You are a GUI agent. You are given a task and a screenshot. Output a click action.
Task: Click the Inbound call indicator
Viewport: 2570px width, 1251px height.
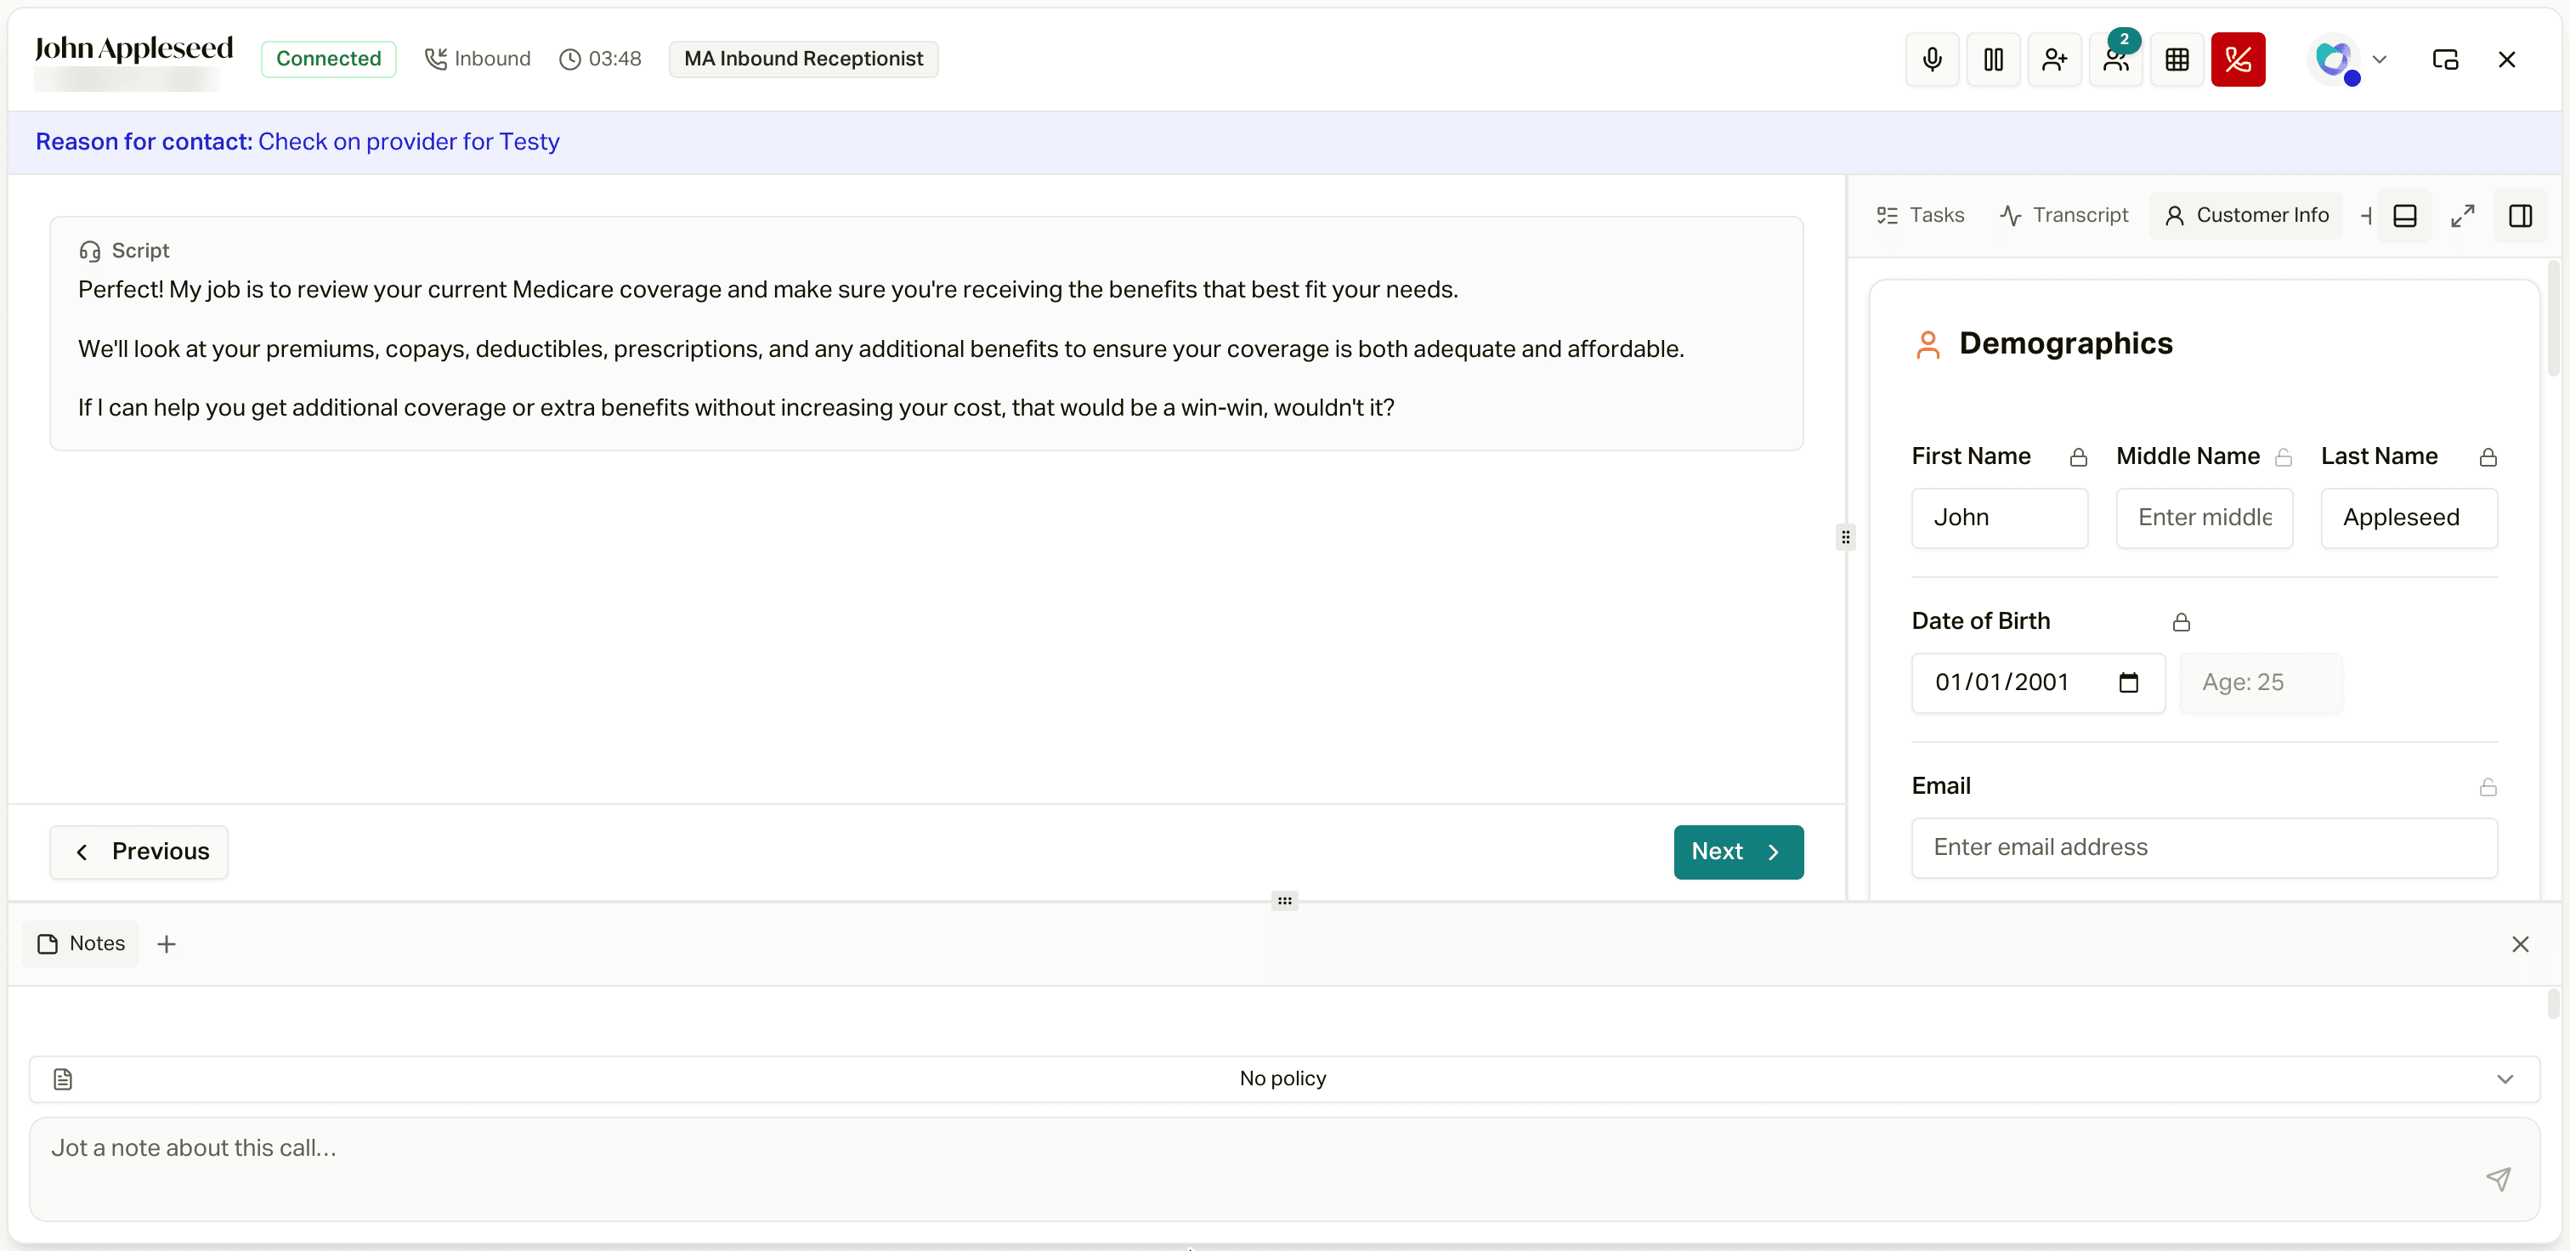pyautogui.click(x=477, y=59)
